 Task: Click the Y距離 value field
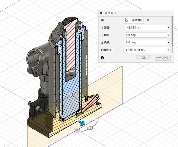[146, 27]
